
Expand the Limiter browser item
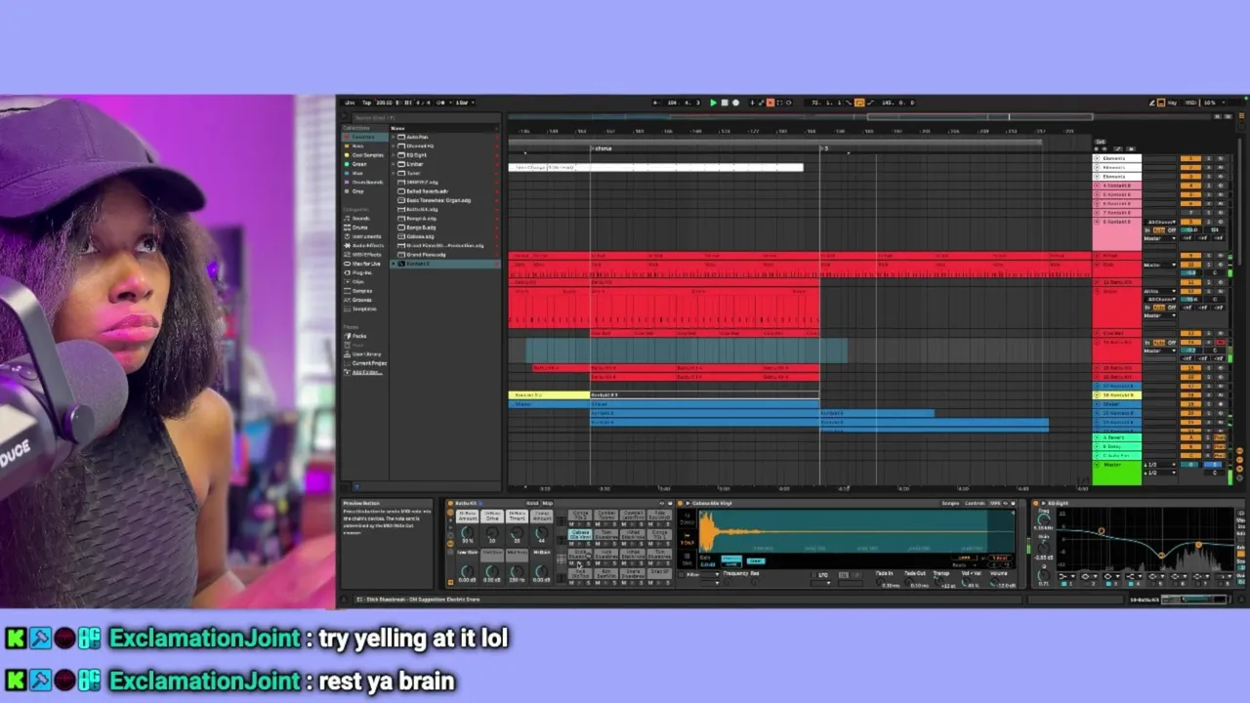(x=395, y=164)
